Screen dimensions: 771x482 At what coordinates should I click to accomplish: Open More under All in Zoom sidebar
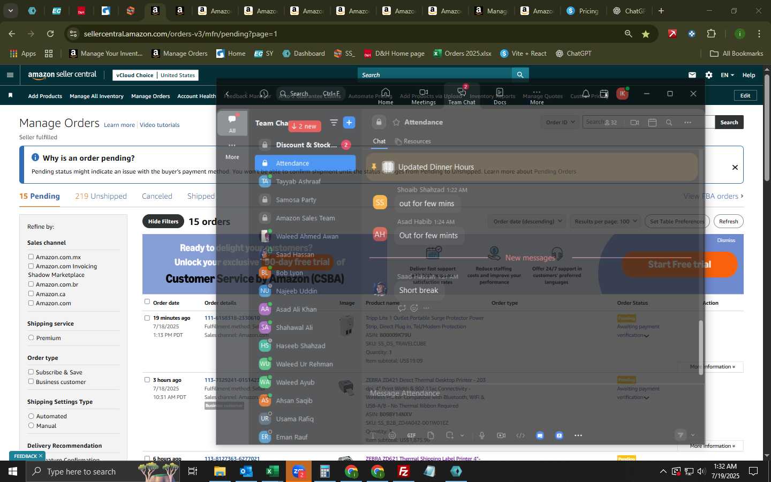pos(232,151)
